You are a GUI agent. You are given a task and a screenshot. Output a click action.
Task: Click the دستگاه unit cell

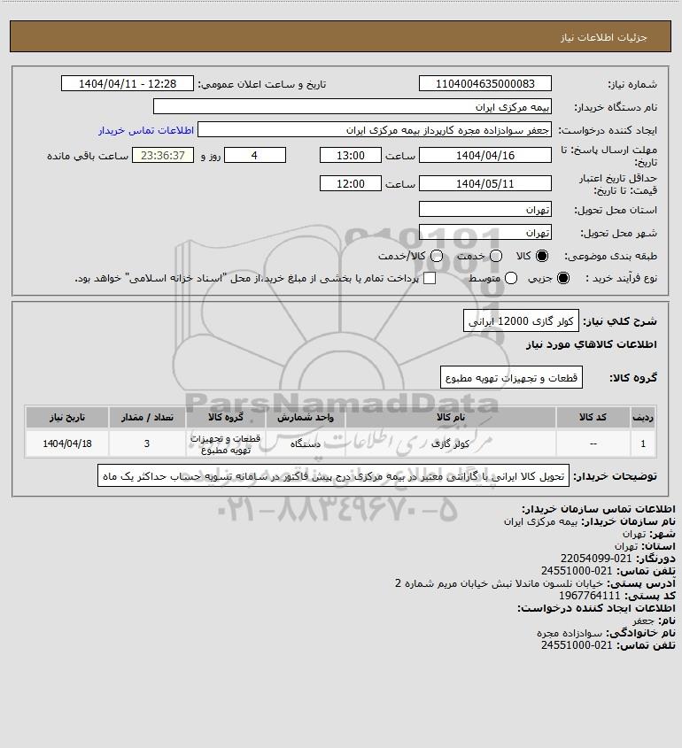click(306, 443)
